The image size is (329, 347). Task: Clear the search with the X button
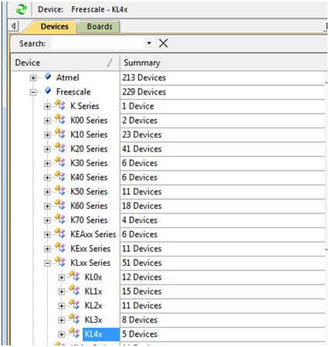pos(163,43)
